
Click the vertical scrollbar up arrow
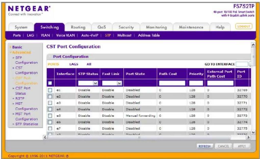[253, 45]
